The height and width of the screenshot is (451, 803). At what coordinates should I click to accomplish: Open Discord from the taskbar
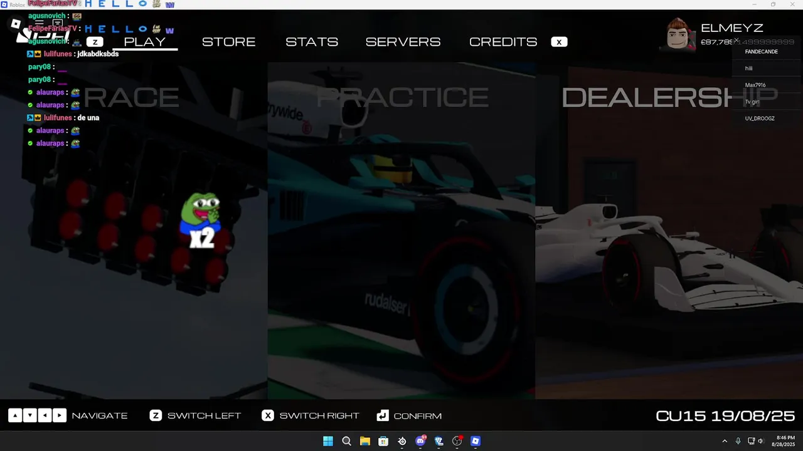point(420,441)
